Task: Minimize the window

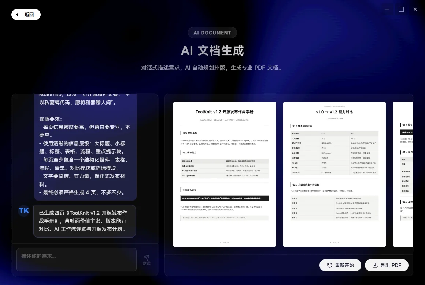Action: pyautogui.click(x=387, y=9)
